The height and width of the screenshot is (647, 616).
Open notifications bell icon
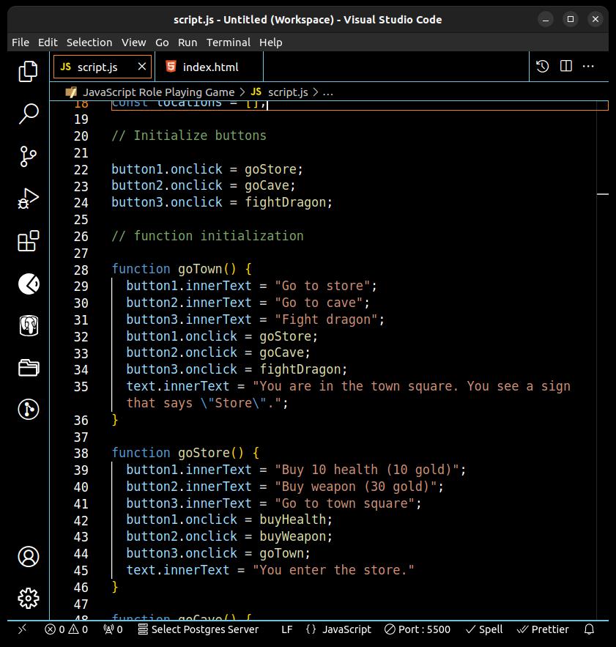(589, 629)
